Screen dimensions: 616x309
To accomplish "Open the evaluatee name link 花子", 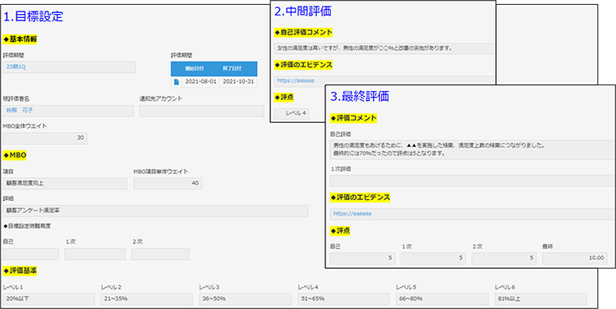I will (28, 111).
